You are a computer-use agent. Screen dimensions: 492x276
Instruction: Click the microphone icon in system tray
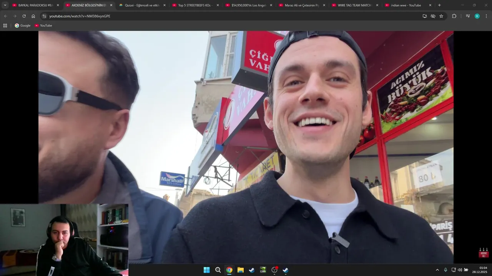tap(445, 270)
